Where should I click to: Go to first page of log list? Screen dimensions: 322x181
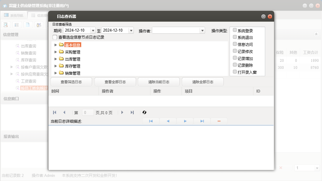coord(55,112)
